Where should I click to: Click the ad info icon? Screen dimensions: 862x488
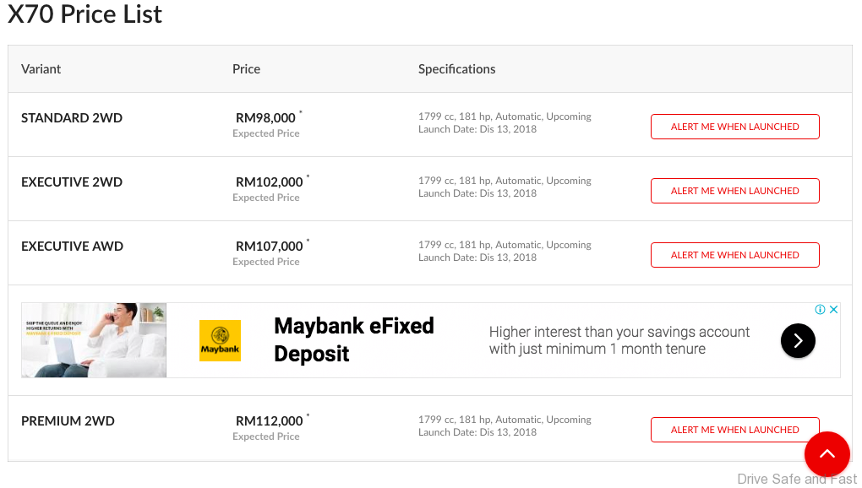[x=820, y=310]
